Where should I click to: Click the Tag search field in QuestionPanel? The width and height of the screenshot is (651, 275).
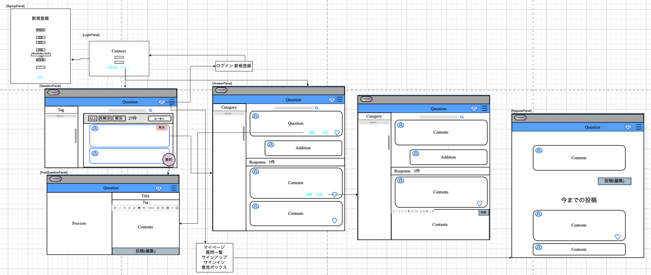[x=61, y=116]
